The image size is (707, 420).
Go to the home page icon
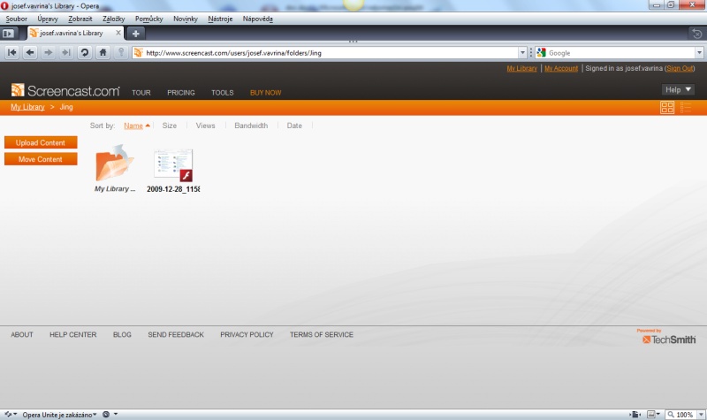coord(103,53)
